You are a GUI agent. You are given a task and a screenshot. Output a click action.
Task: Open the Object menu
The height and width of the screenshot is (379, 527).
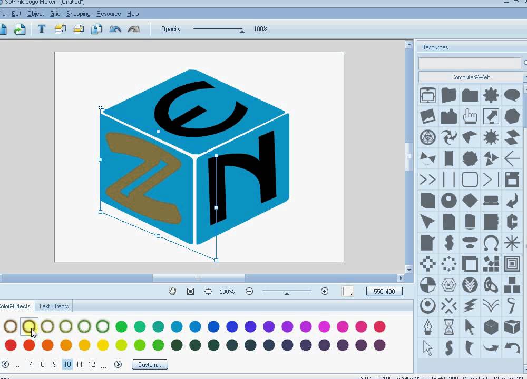point(36,14)
